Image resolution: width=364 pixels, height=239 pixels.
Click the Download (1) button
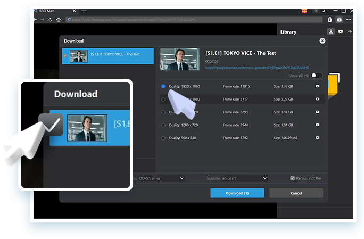click(x=237, y=193)
